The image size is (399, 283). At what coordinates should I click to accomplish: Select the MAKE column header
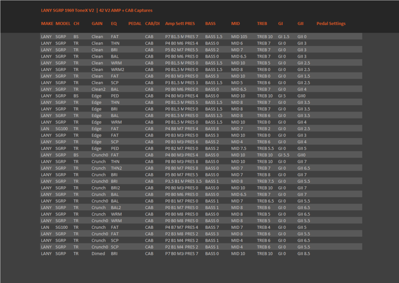[x=47, y=23]
